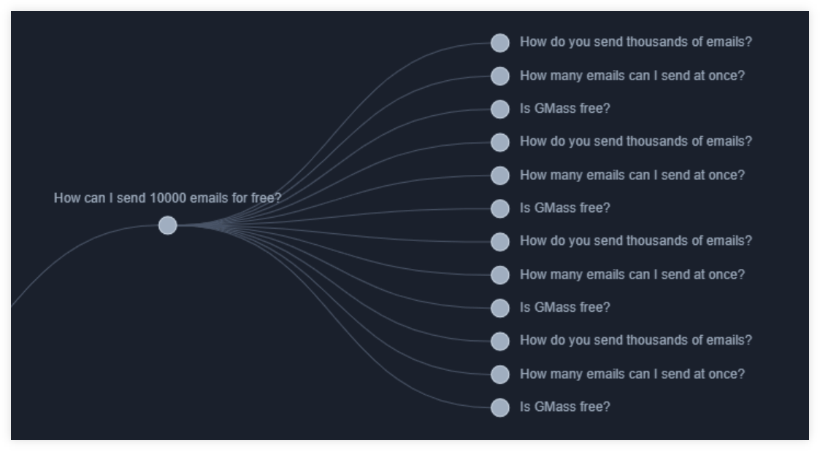Expand the third "How do you send thousands" node circle
The image size is (820, 451).
click(500, 242)
